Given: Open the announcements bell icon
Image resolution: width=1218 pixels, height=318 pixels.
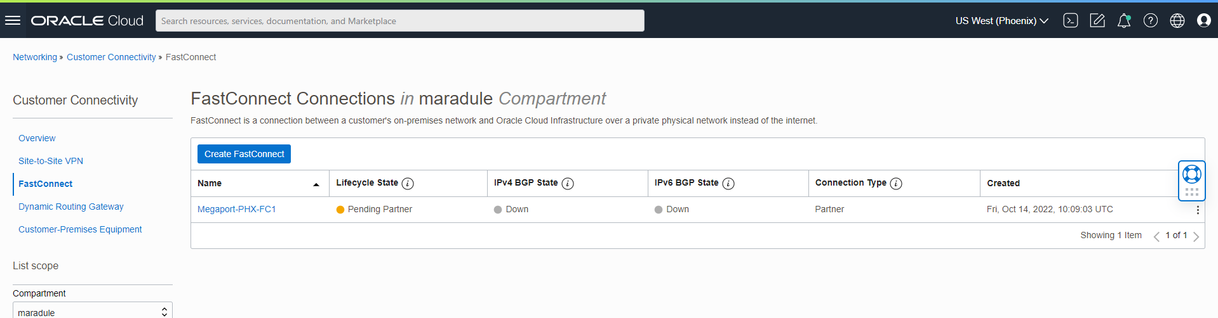Looking at the screenshot, I should (1124, 20).
